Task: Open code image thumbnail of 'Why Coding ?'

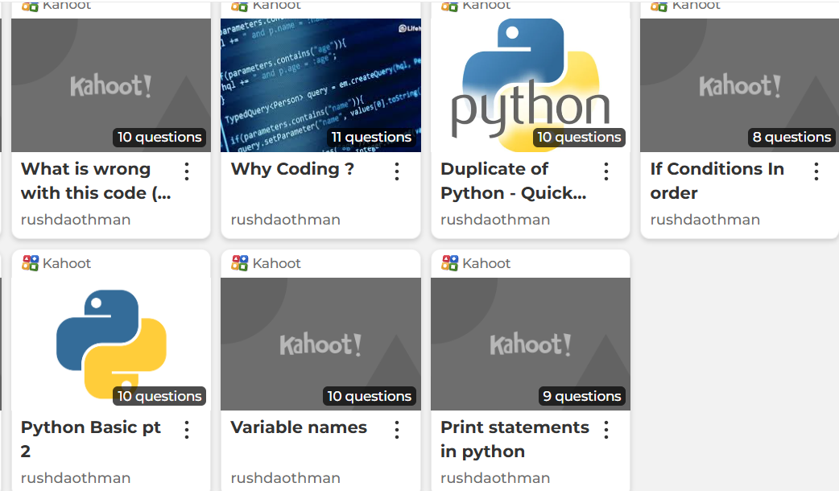Action: pyautogui.click(x=321, y=85)
